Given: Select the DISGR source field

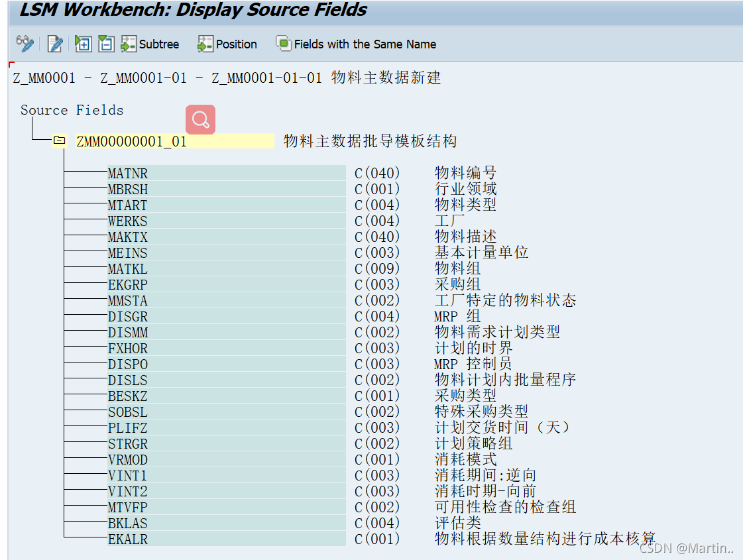Looking at the screenshot, I should (227, 316).
